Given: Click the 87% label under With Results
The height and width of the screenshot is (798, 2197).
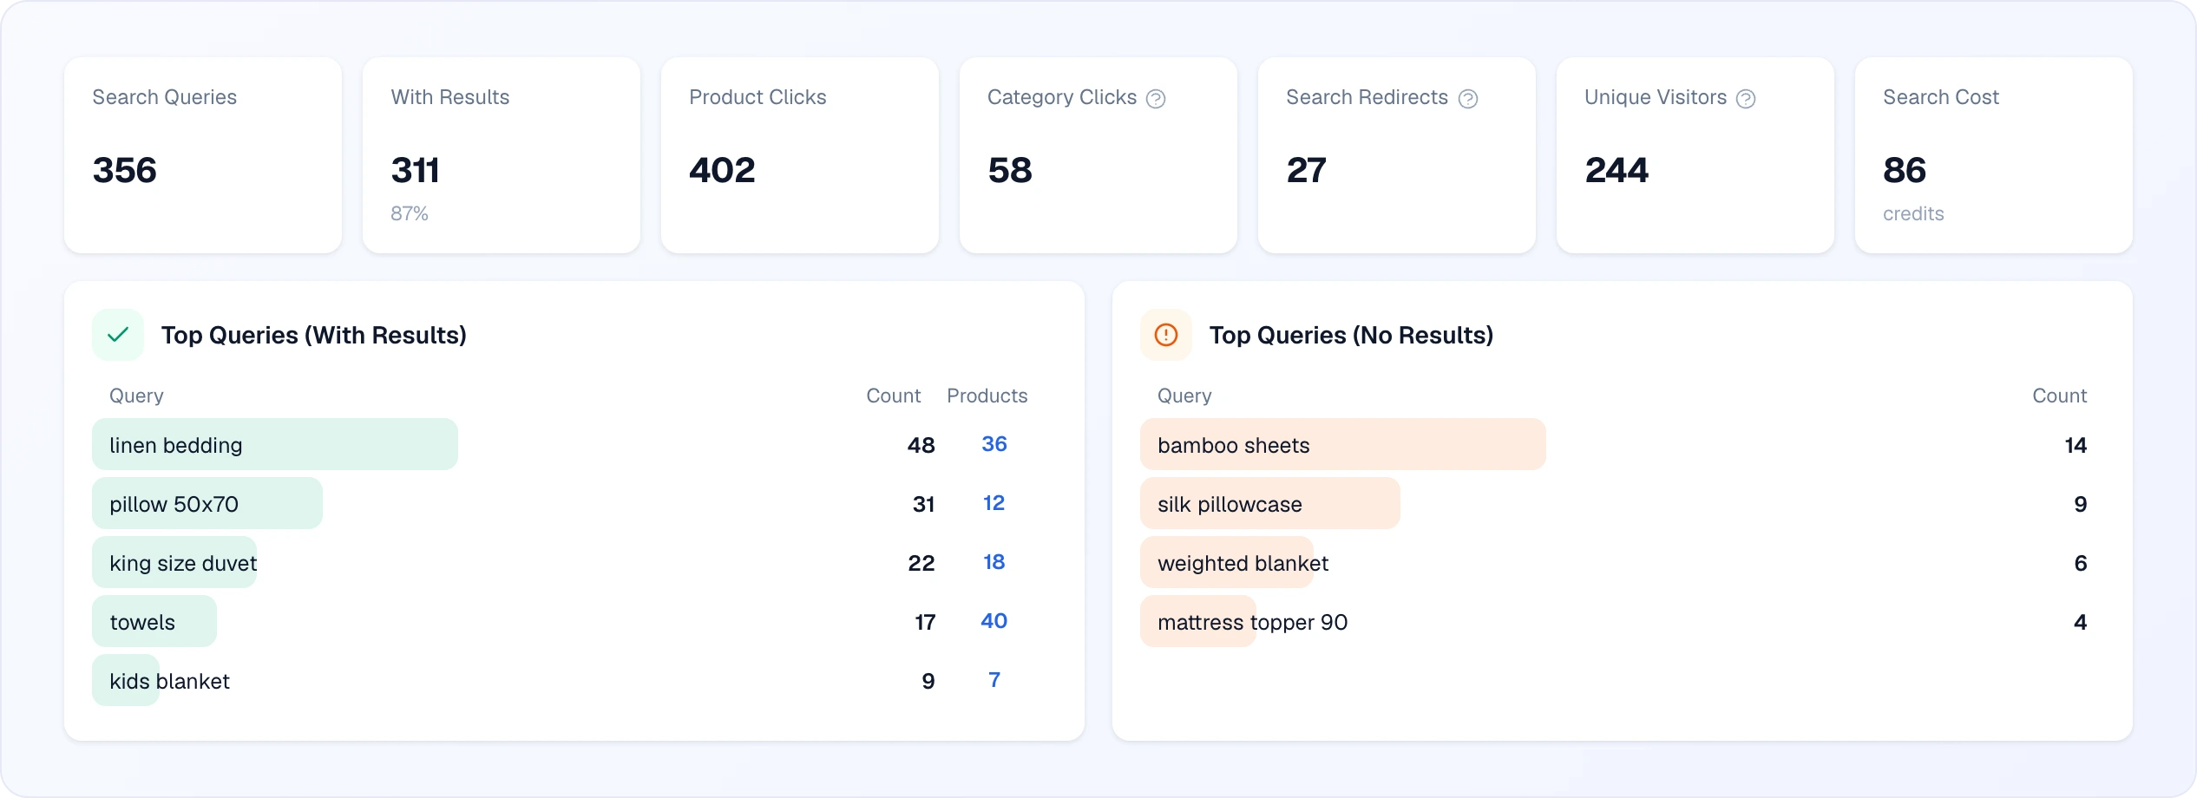Looking at the screenshot, I should click(410, 213).
